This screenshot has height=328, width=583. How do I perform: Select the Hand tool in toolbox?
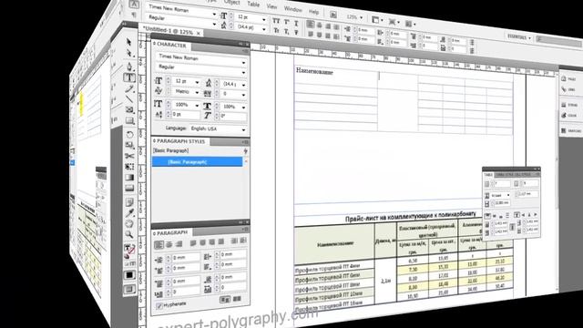[x=129, y=223]
